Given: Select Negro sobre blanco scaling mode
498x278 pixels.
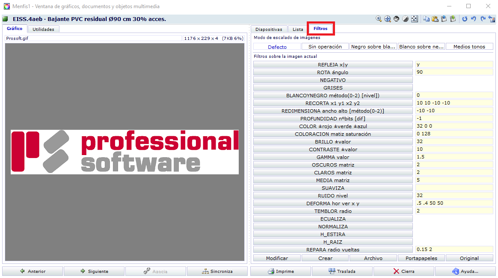Looking at the screenshot, I should [373, 47].
